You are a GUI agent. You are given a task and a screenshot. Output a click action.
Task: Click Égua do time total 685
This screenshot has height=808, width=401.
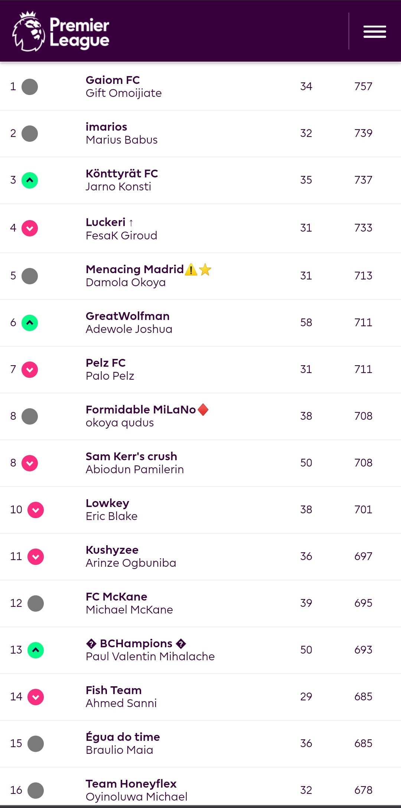coord(363,743)
